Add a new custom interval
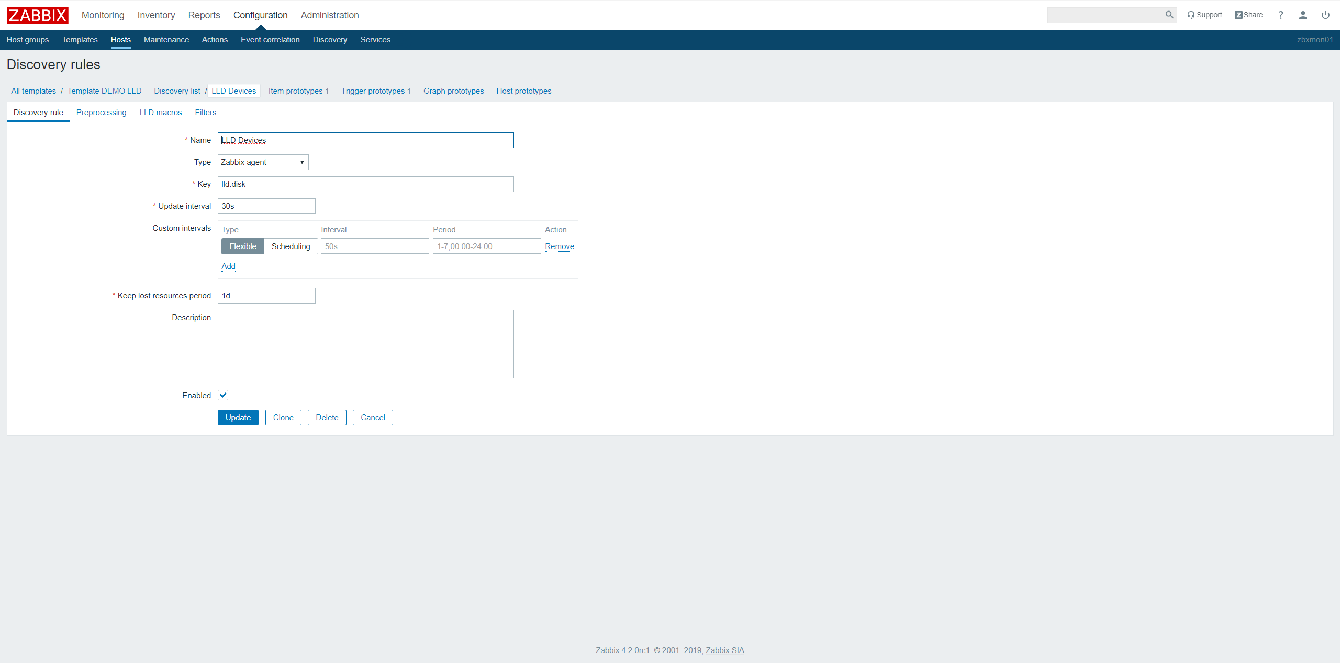The image size is (1340, 663). tap(228, 266)
